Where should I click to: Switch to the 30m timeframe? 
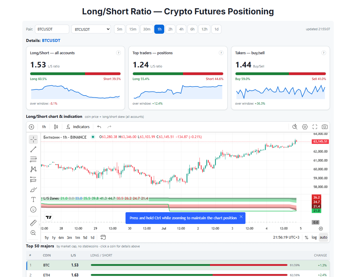pos(147,29)
